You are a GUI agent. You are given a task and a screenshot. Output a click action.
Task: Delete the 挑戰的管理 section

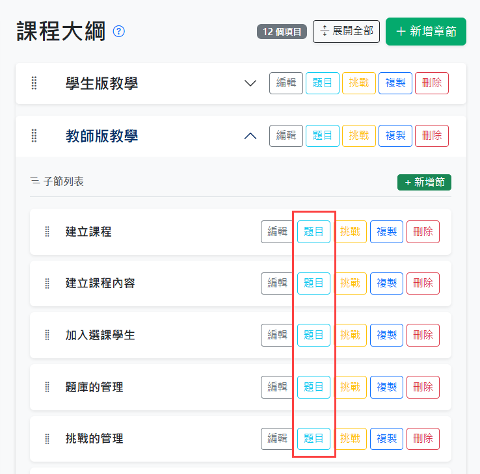(x=423, y=438)
